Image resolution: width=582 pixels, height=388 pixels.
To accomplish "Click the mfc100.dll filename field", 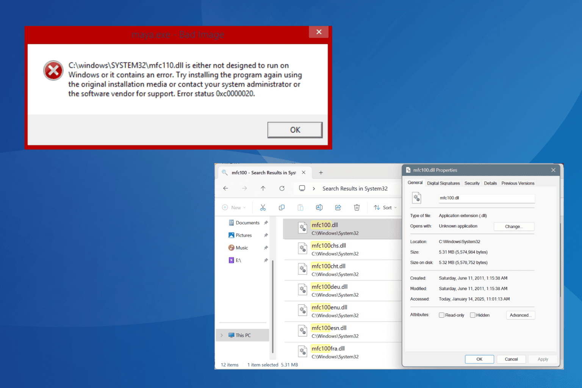I will (x=487, y=198).
